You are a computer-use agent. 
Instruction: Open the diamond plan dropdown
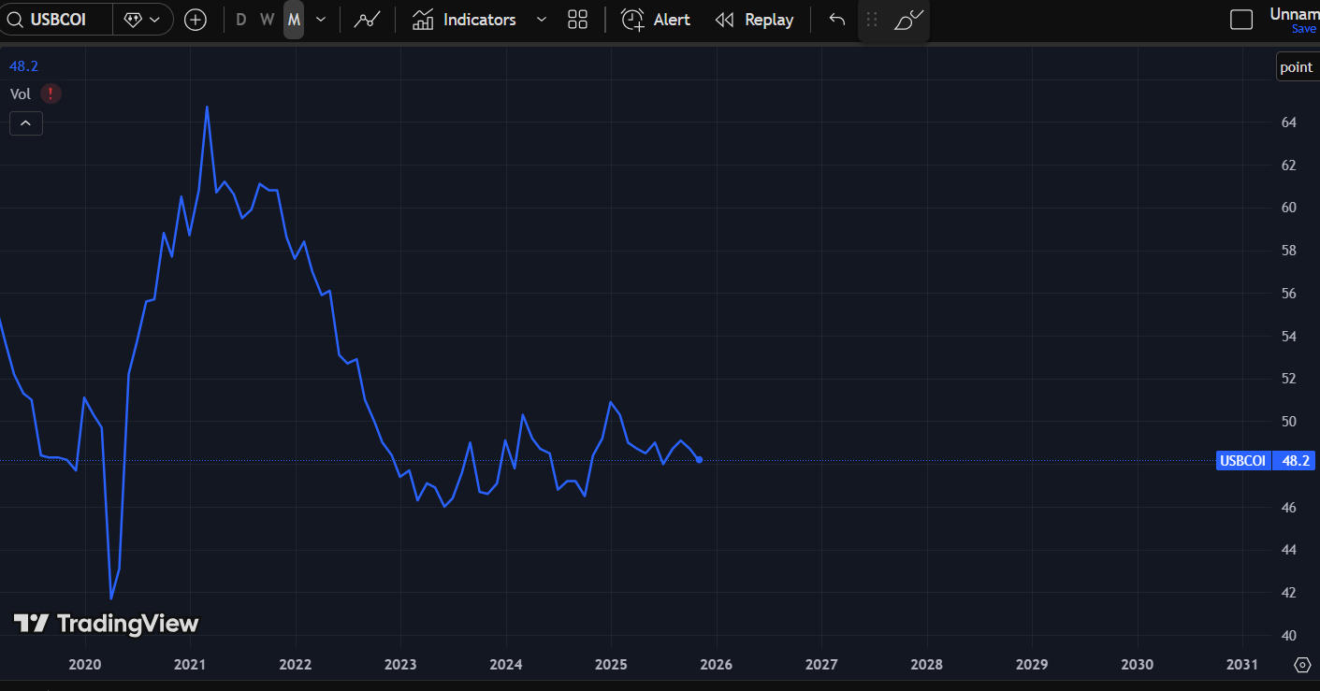(x=142, y=20)
